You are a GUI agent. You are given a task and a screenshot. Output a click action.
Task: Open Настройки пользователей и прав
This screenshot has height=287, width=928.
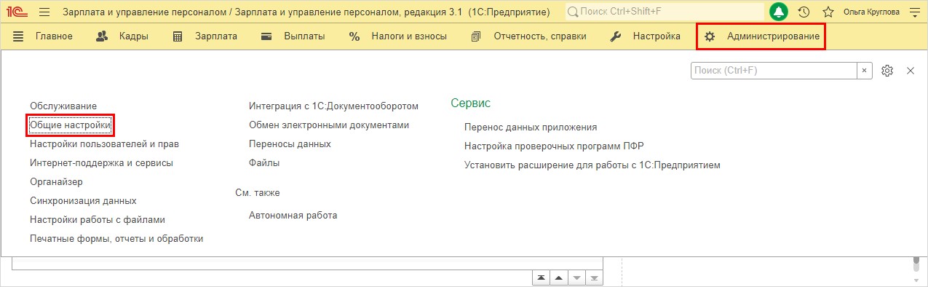[104, 144]
